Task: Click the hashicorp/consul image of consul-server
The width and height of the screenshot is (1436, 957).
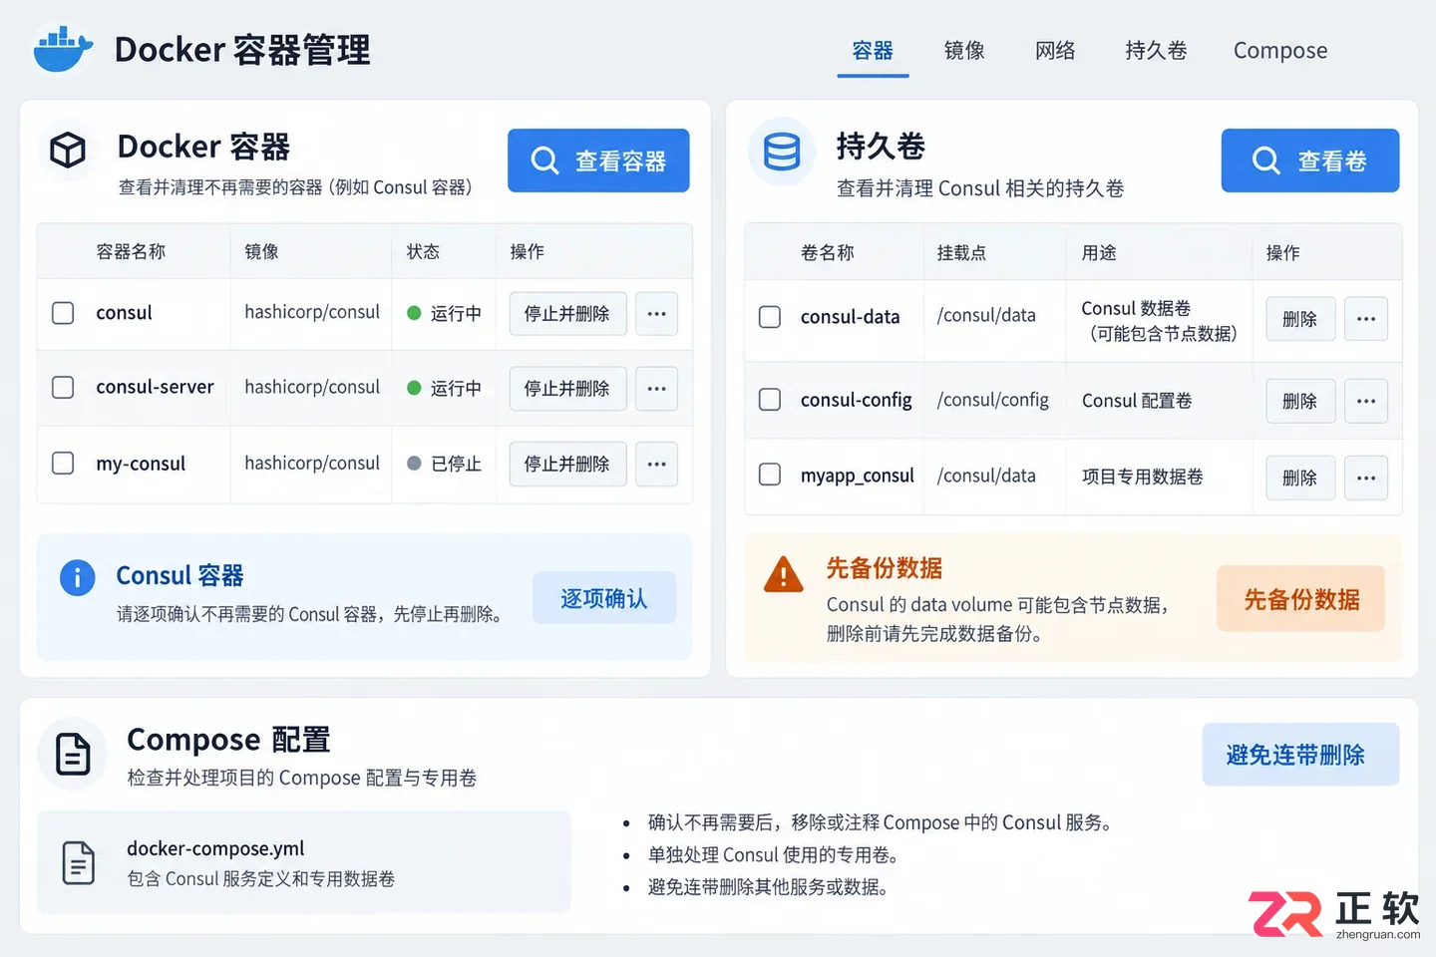Action: tap(312, 387)
